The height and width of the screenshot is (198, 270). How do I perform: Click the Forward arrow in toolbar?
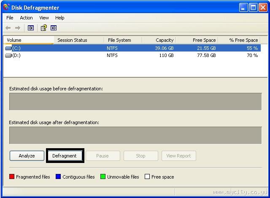(18, 28)
